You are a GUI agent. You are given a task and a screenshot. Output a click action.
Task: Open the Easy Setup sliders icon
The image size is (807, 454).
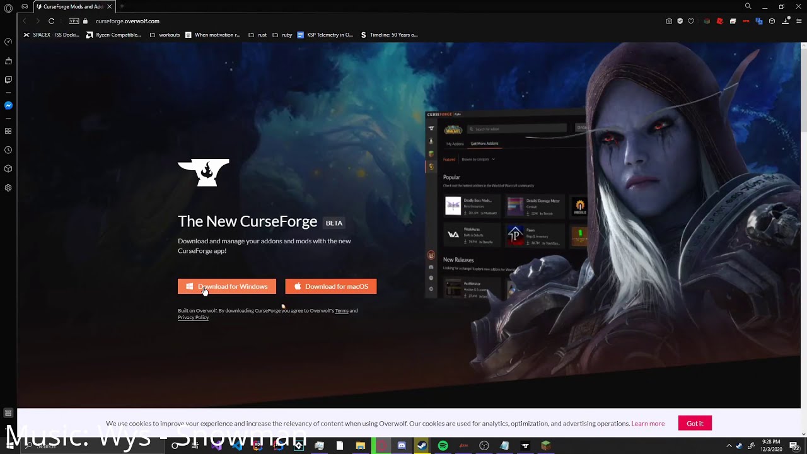(799, 21)
